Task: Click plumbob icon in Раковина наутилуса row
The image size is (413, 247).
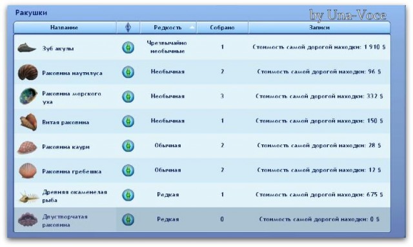Action: (128, 72)
